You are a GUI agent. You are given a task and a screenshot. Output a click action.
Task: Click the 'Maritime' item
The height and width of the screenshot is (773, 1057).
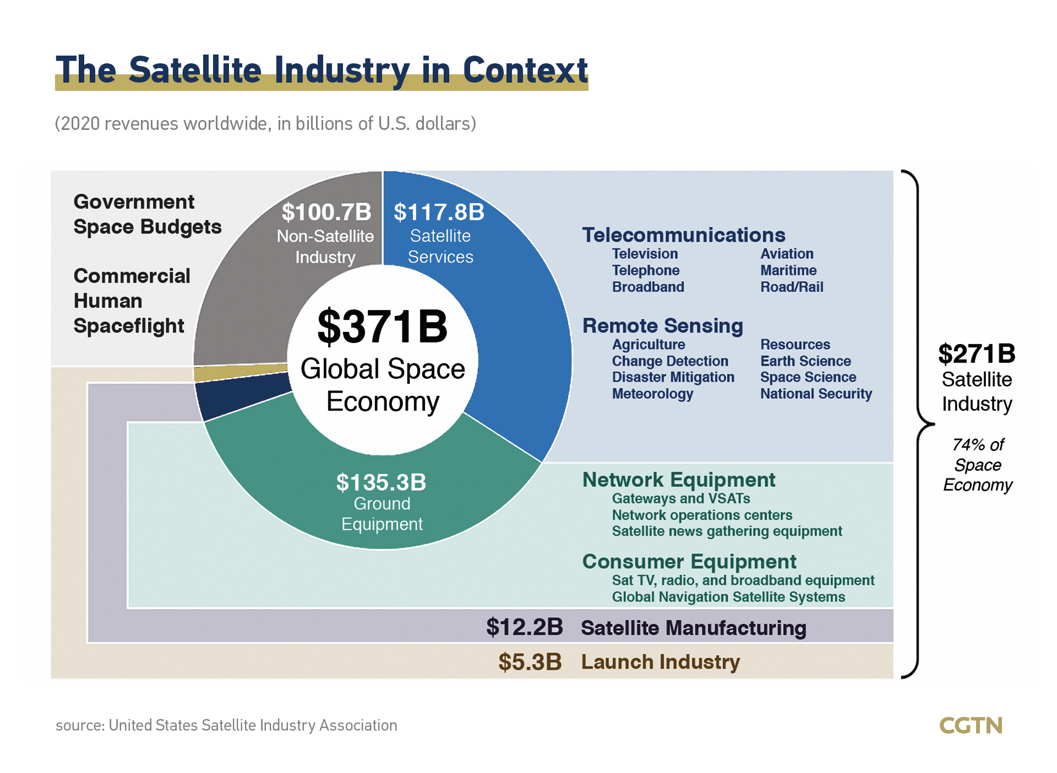pos(788,270)
